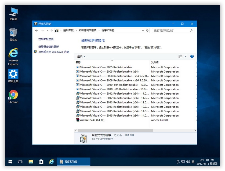Screen dimensions: 225x171
Task: Open the 组织 dropdown menu
Action: [x=81, y=57]
